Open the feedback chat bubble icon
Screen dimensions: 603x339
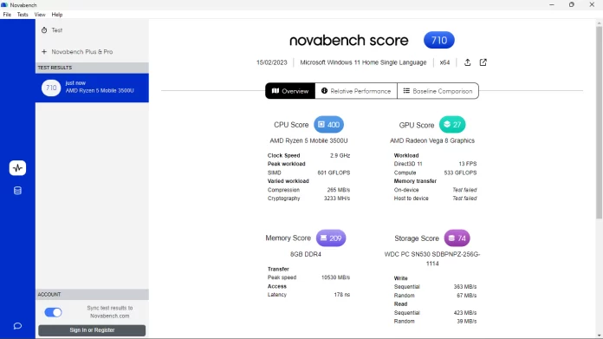pyautogui.click(x=17, y=326)
